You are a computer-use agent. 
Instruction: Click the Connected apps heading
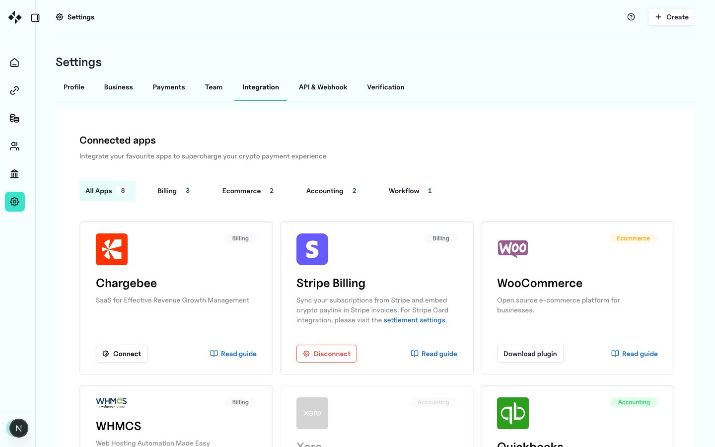click(118, 140)
